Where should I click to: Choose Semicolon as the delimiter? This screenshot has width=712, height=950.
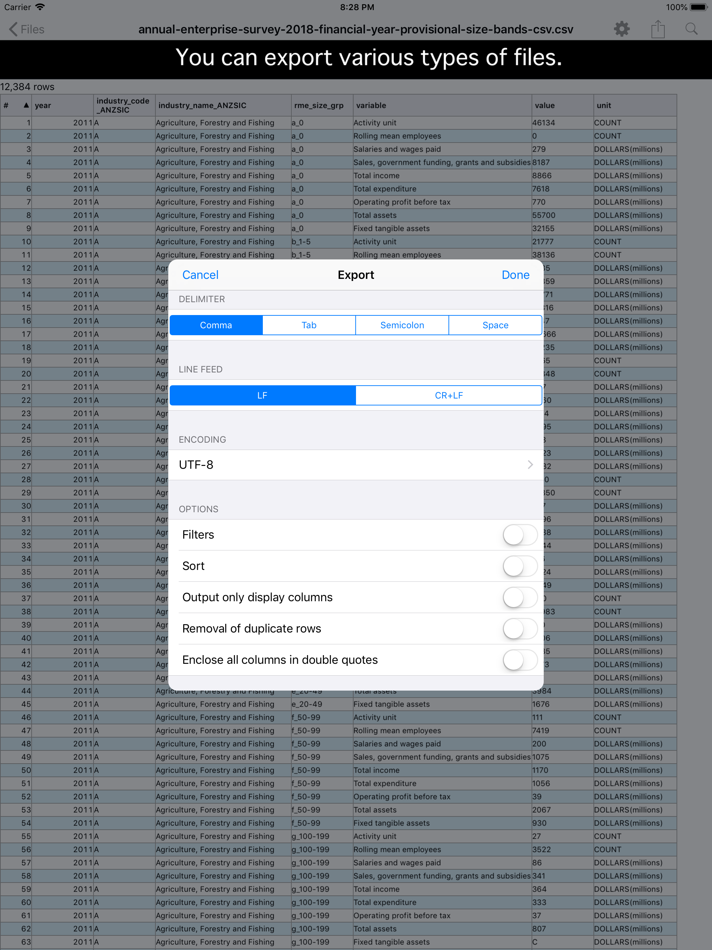click(402, 325)
